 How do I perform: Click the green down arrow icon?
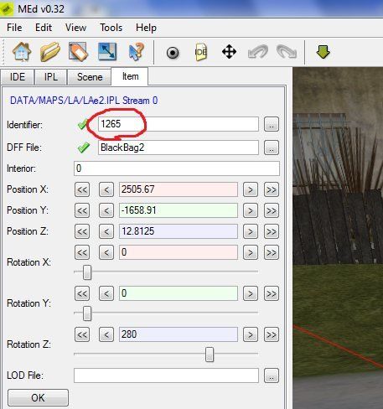pyautogui.click(x=323, y=52)
